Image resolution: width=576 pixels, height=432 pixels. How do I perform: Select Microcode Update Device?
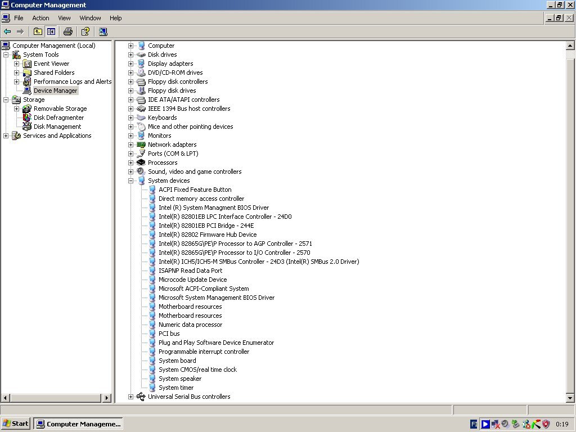[x=193, y=280]
